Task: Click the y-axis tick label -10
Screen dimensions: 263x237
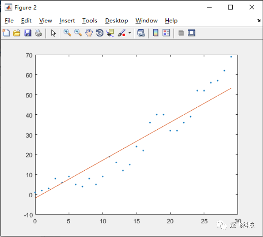Action: pyautogui.click(x=28, y=215)
